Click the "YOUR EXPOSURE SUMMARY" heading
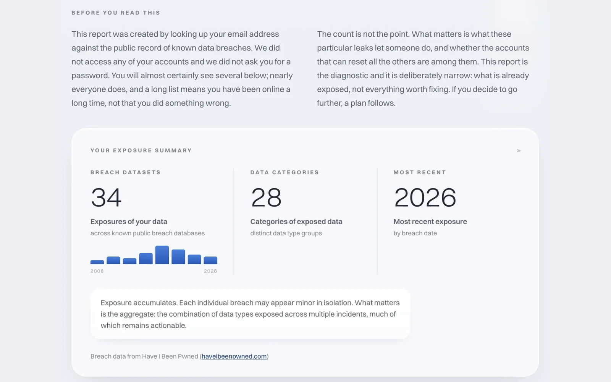611x382 pixels. pyautogui.click(x=141, y=151)
